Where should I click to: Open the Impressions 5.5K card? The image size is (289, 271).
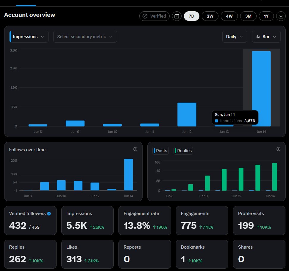point(88,220)
